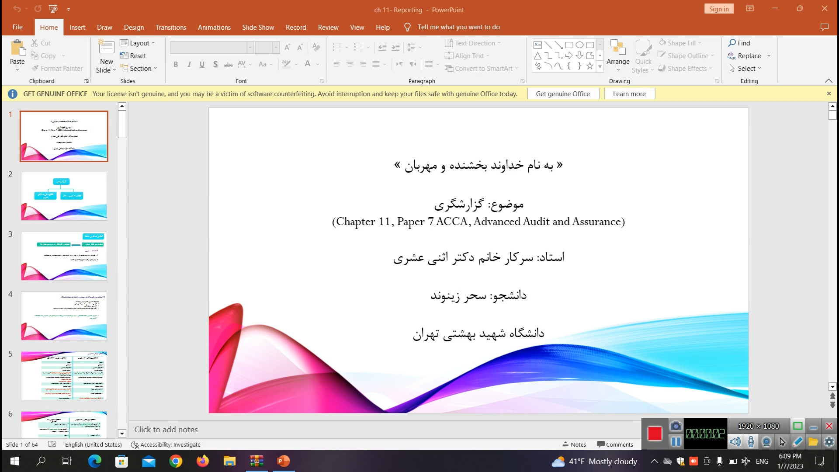Click the red stop recording button
Image resolution: width=839 pixels, height=472 pixels.
tap(655, 434)
